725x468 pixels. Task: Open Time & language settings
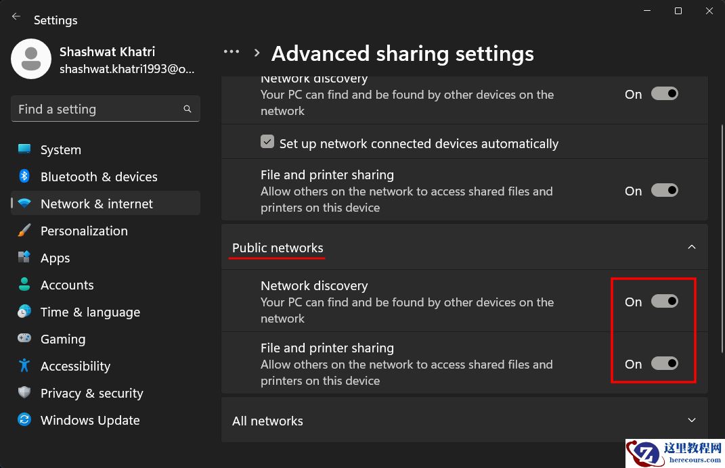(x=90, y=312)
